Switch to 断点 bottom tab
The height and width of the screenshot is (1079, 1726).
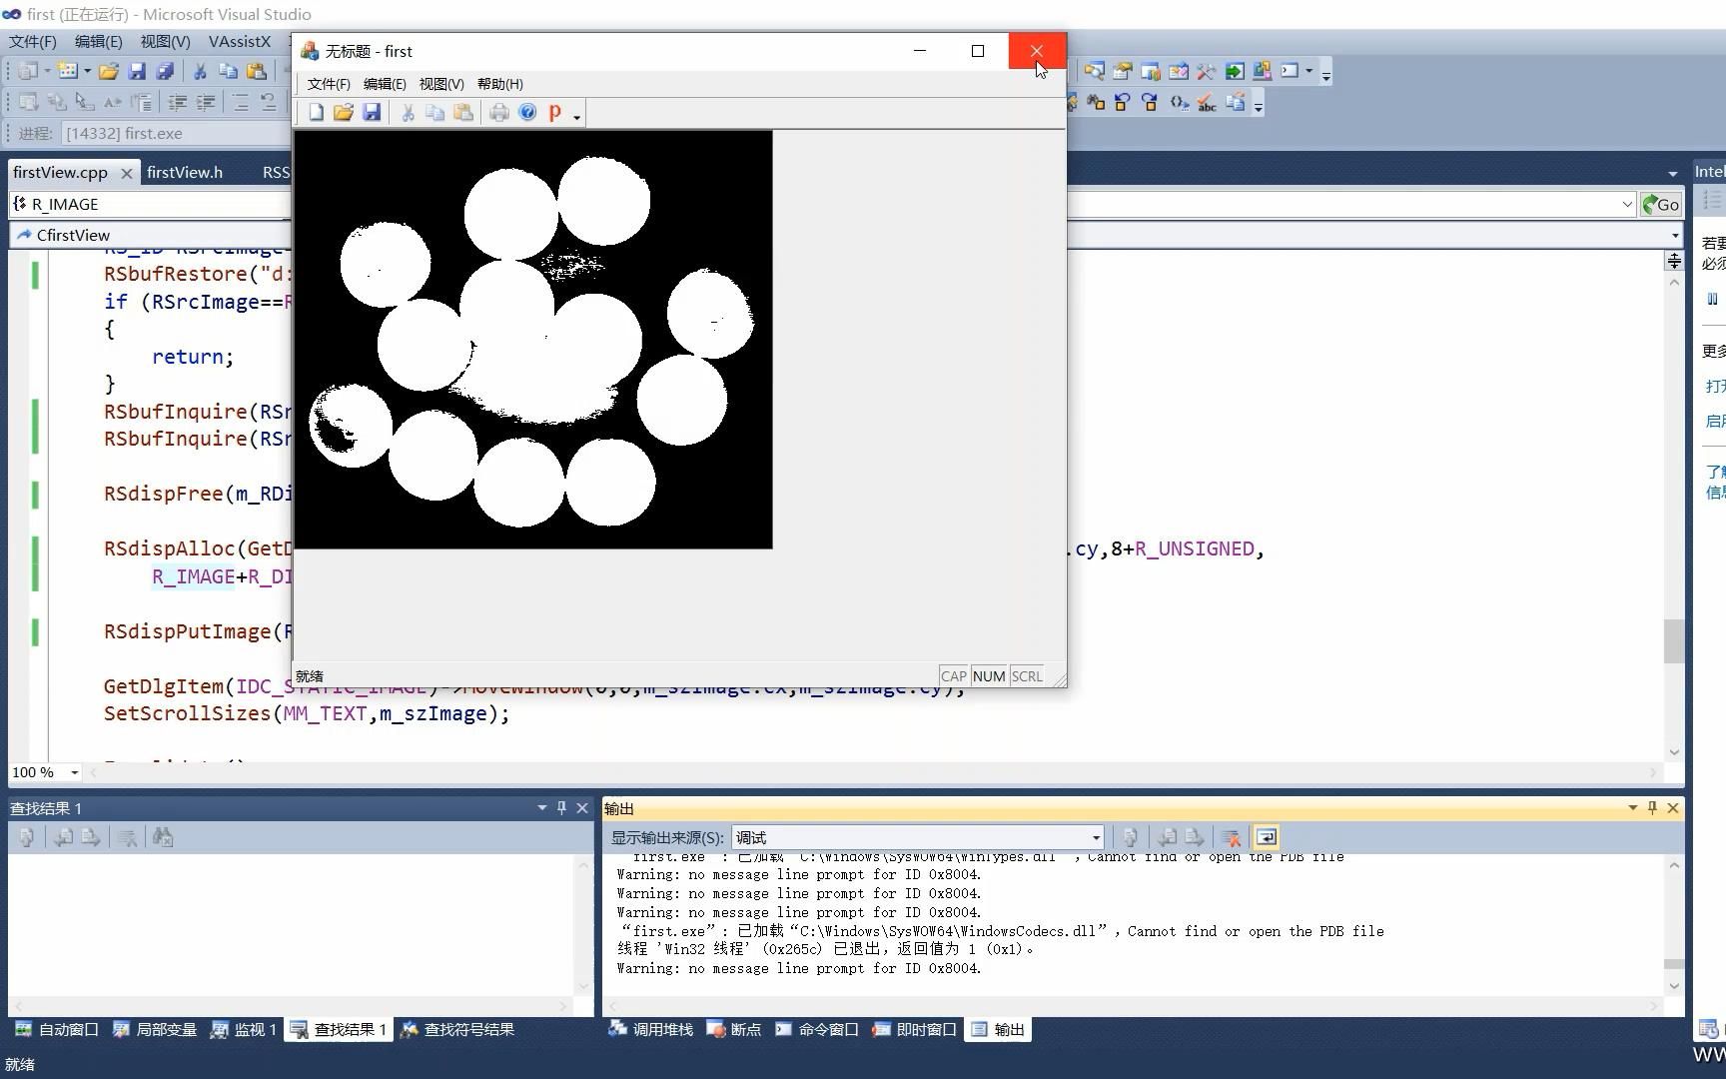(734, 1029)
